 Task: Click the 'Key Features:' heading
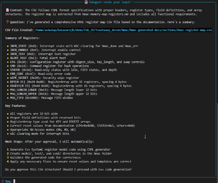click(x=16, y=106)
